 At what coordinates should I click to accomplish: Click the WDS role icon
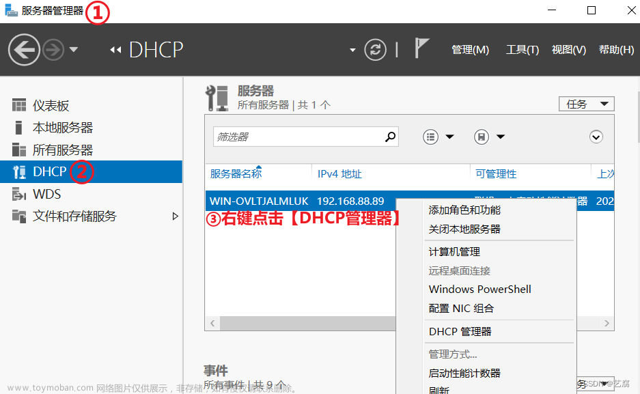tap(18, 194)
